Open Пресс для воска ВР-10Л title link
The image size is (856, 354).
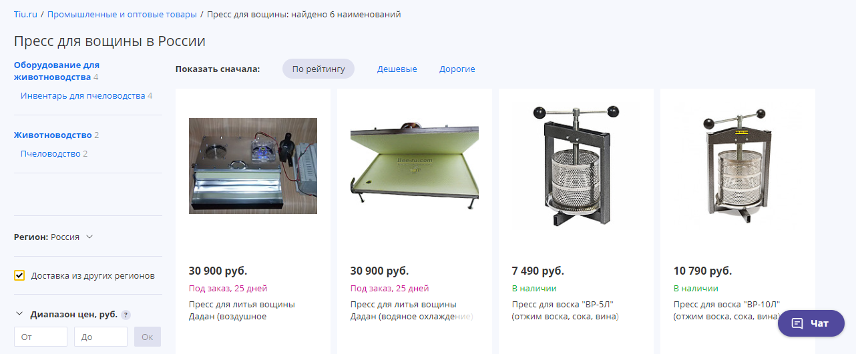pos(727,311)
